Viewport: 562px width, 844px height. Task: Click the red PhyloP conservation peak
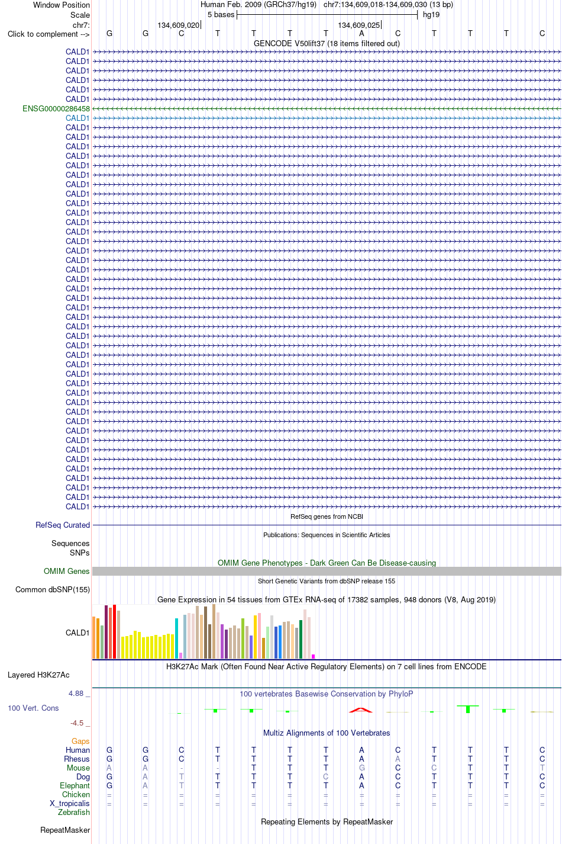[361, 710]
